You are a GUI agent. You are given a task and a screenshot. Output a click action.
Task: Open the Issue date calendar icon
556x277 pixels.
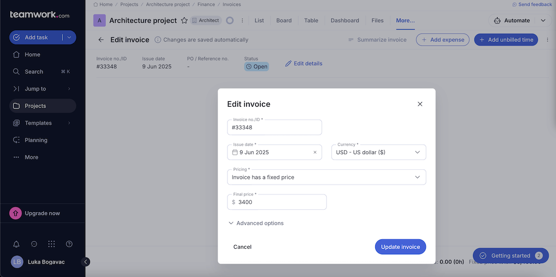click(234, 152)
